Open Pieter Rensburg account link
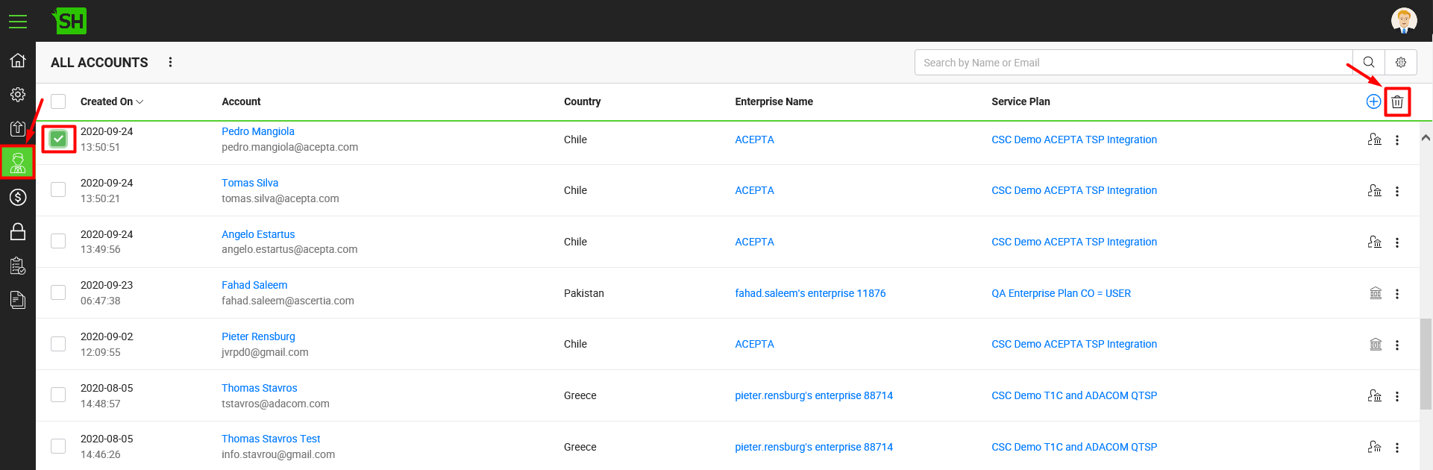 point(258,336)
